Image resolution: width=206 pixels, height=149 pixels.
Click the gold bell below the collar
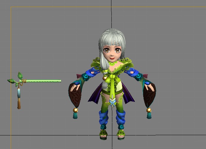click(105, 78)
